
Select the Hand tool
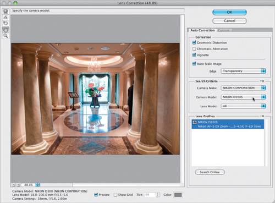tap(5, 30)
